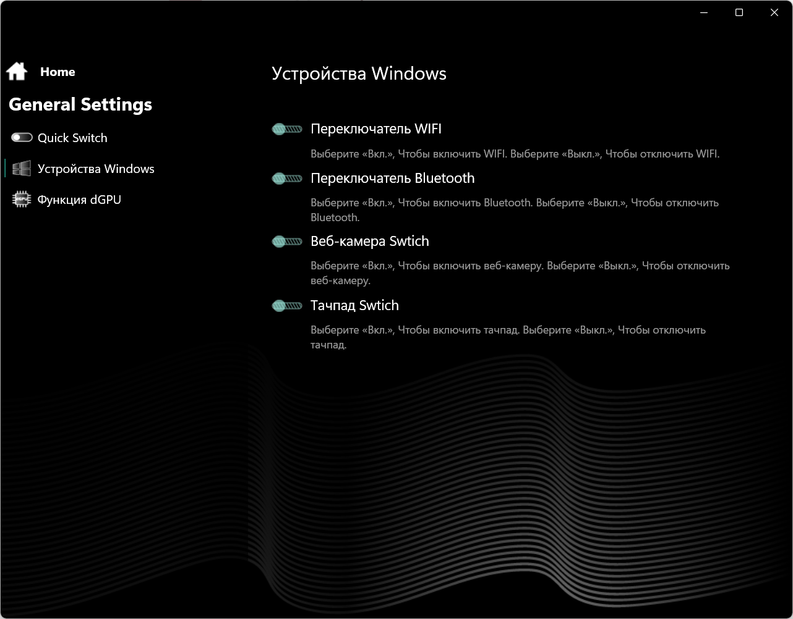Open the Функция dGPU chip icon page
Viewport: 793px width, 619px height.
pos(22,200)
